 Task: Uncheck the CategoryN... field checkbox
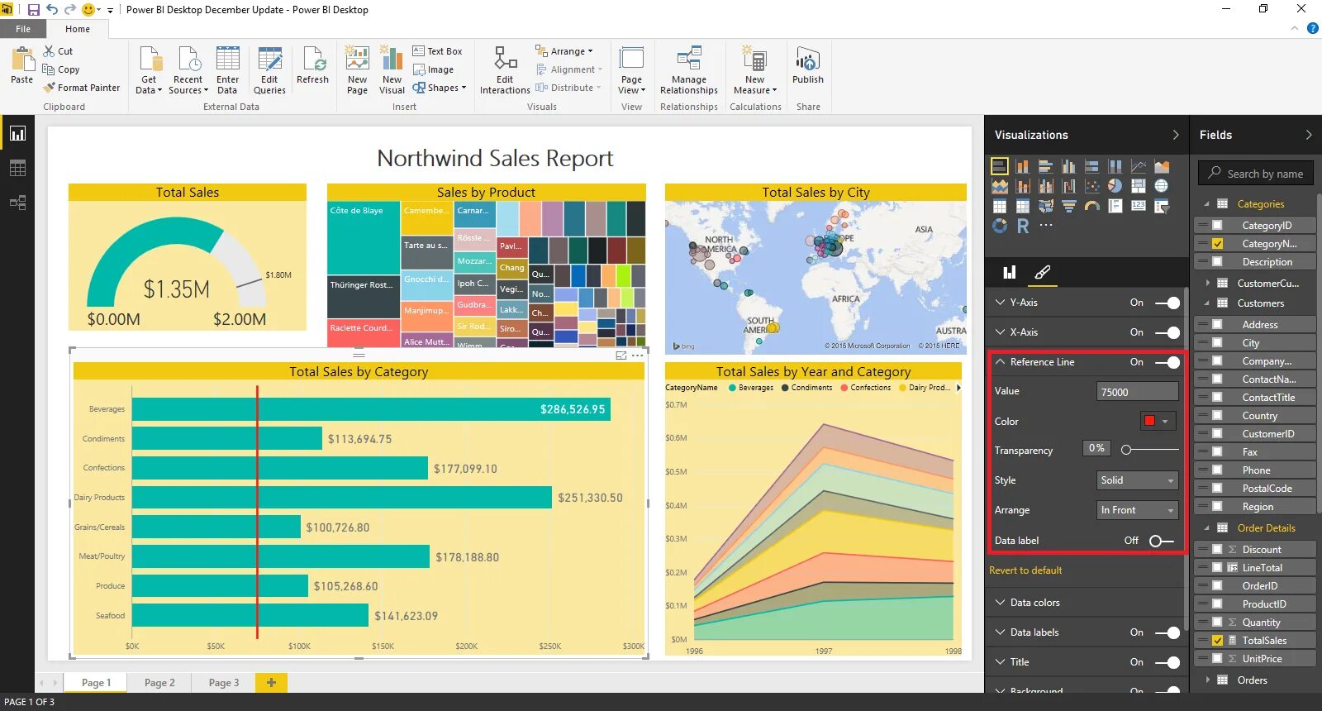(1217, 244)
